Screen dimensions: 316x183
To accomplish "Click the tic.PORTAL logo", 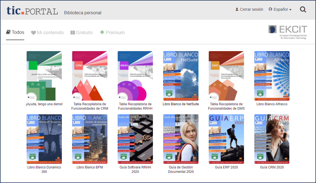I will point(32,11).
